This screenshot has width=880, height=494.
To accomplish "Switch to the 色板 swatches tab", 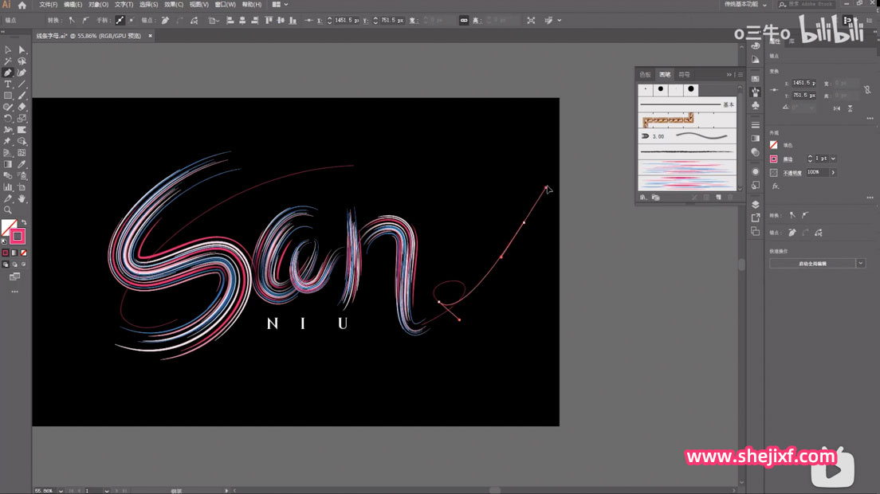I will pos(645,74).
